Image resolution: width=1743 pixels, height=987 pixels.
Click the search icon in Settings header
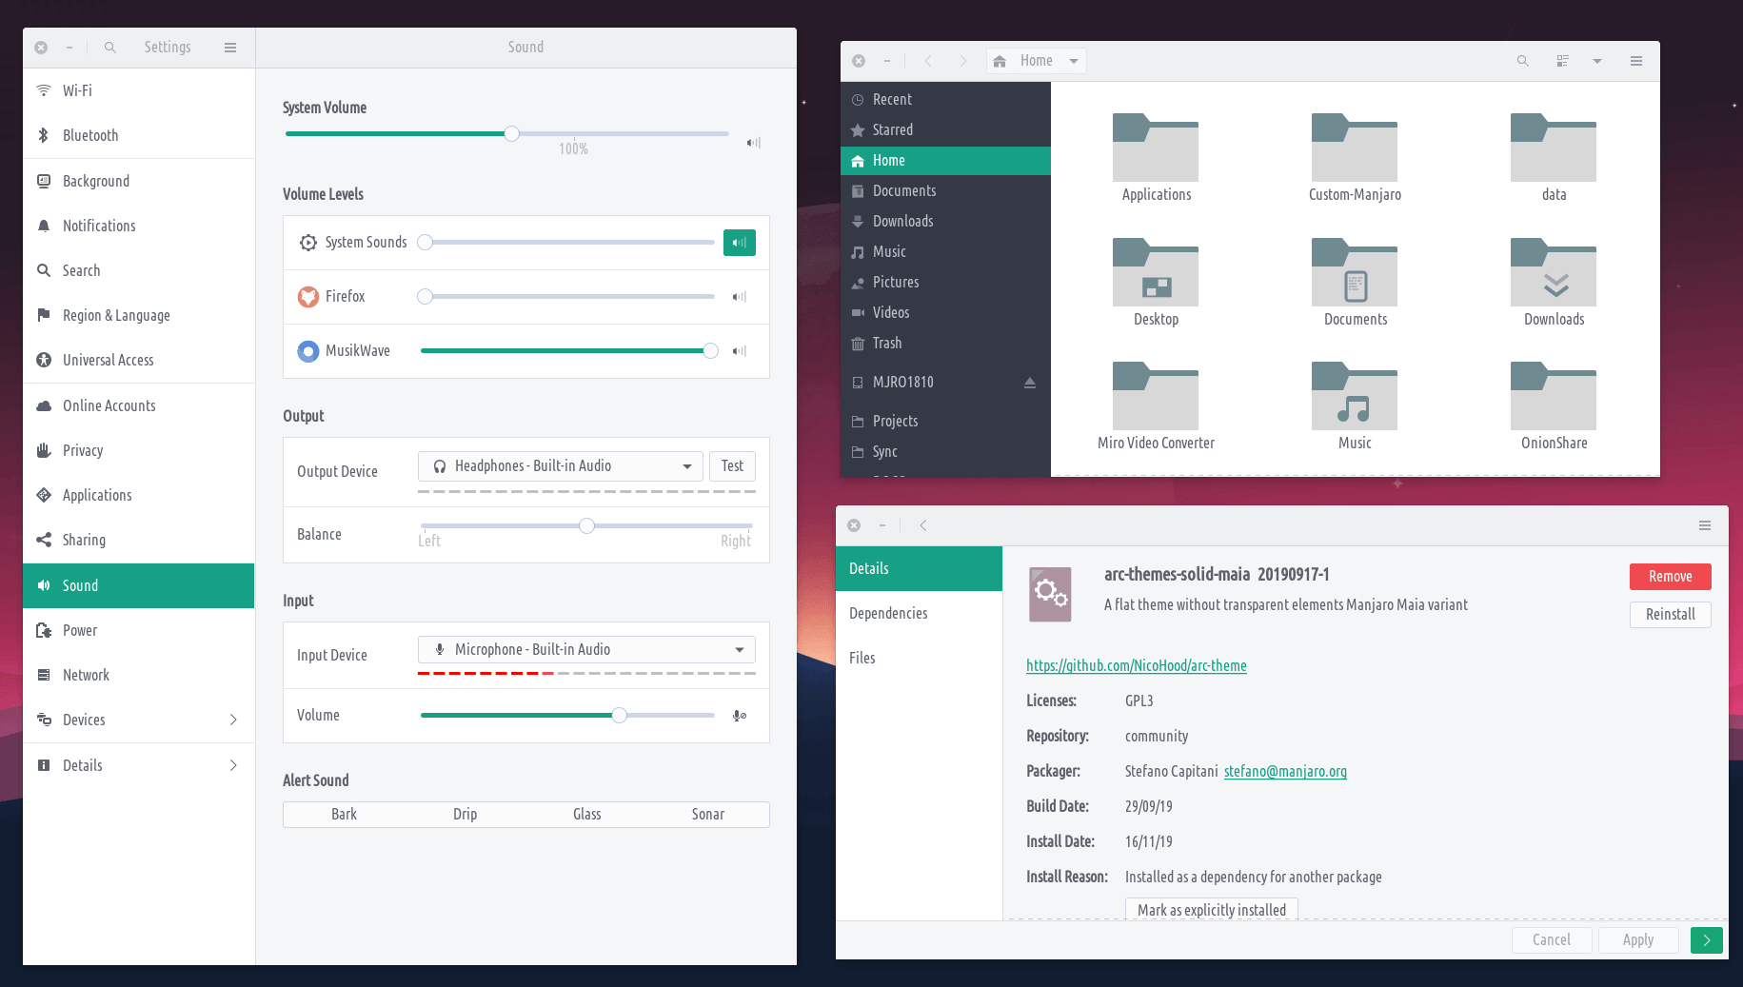(x=110, y=48)
